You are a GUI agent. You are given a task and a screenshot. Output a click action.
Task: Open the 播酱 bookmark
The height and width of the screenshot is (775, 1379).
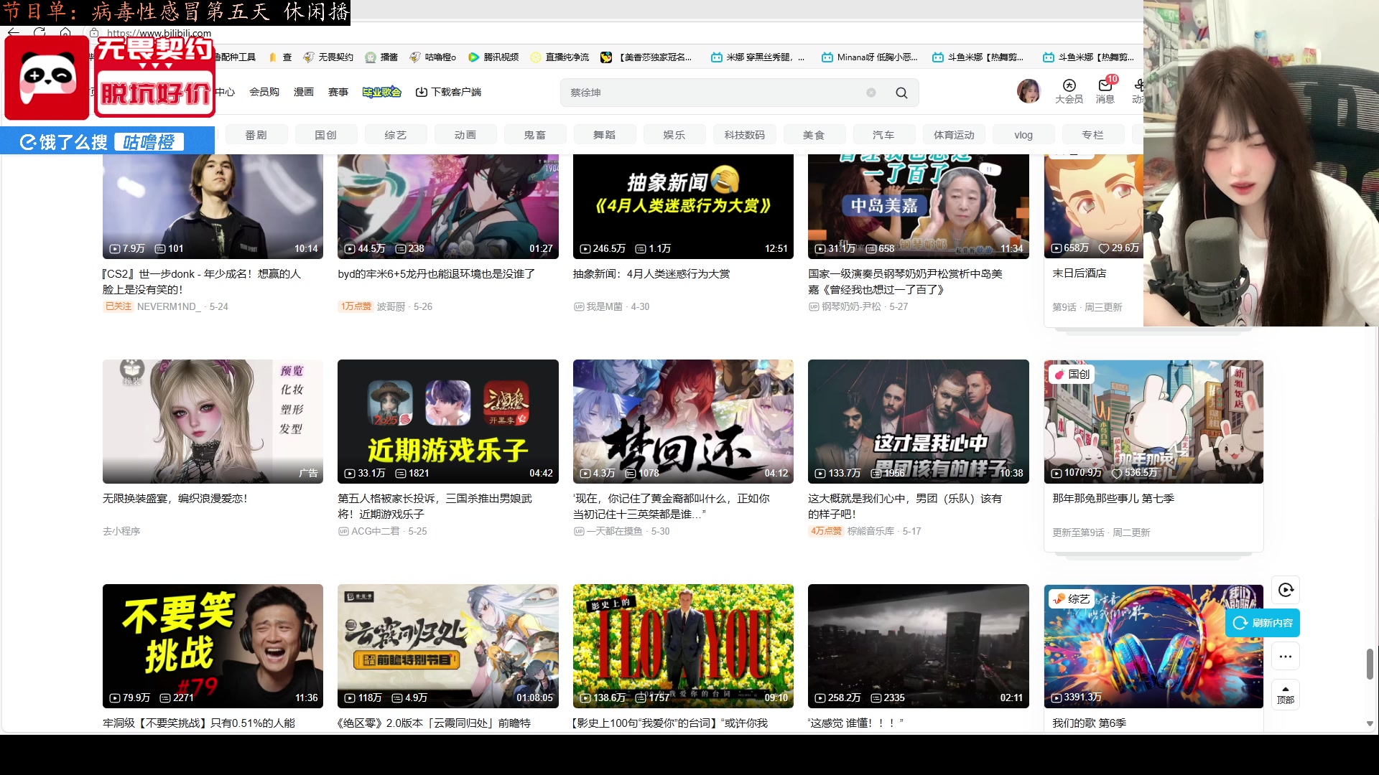coord(381,57)
